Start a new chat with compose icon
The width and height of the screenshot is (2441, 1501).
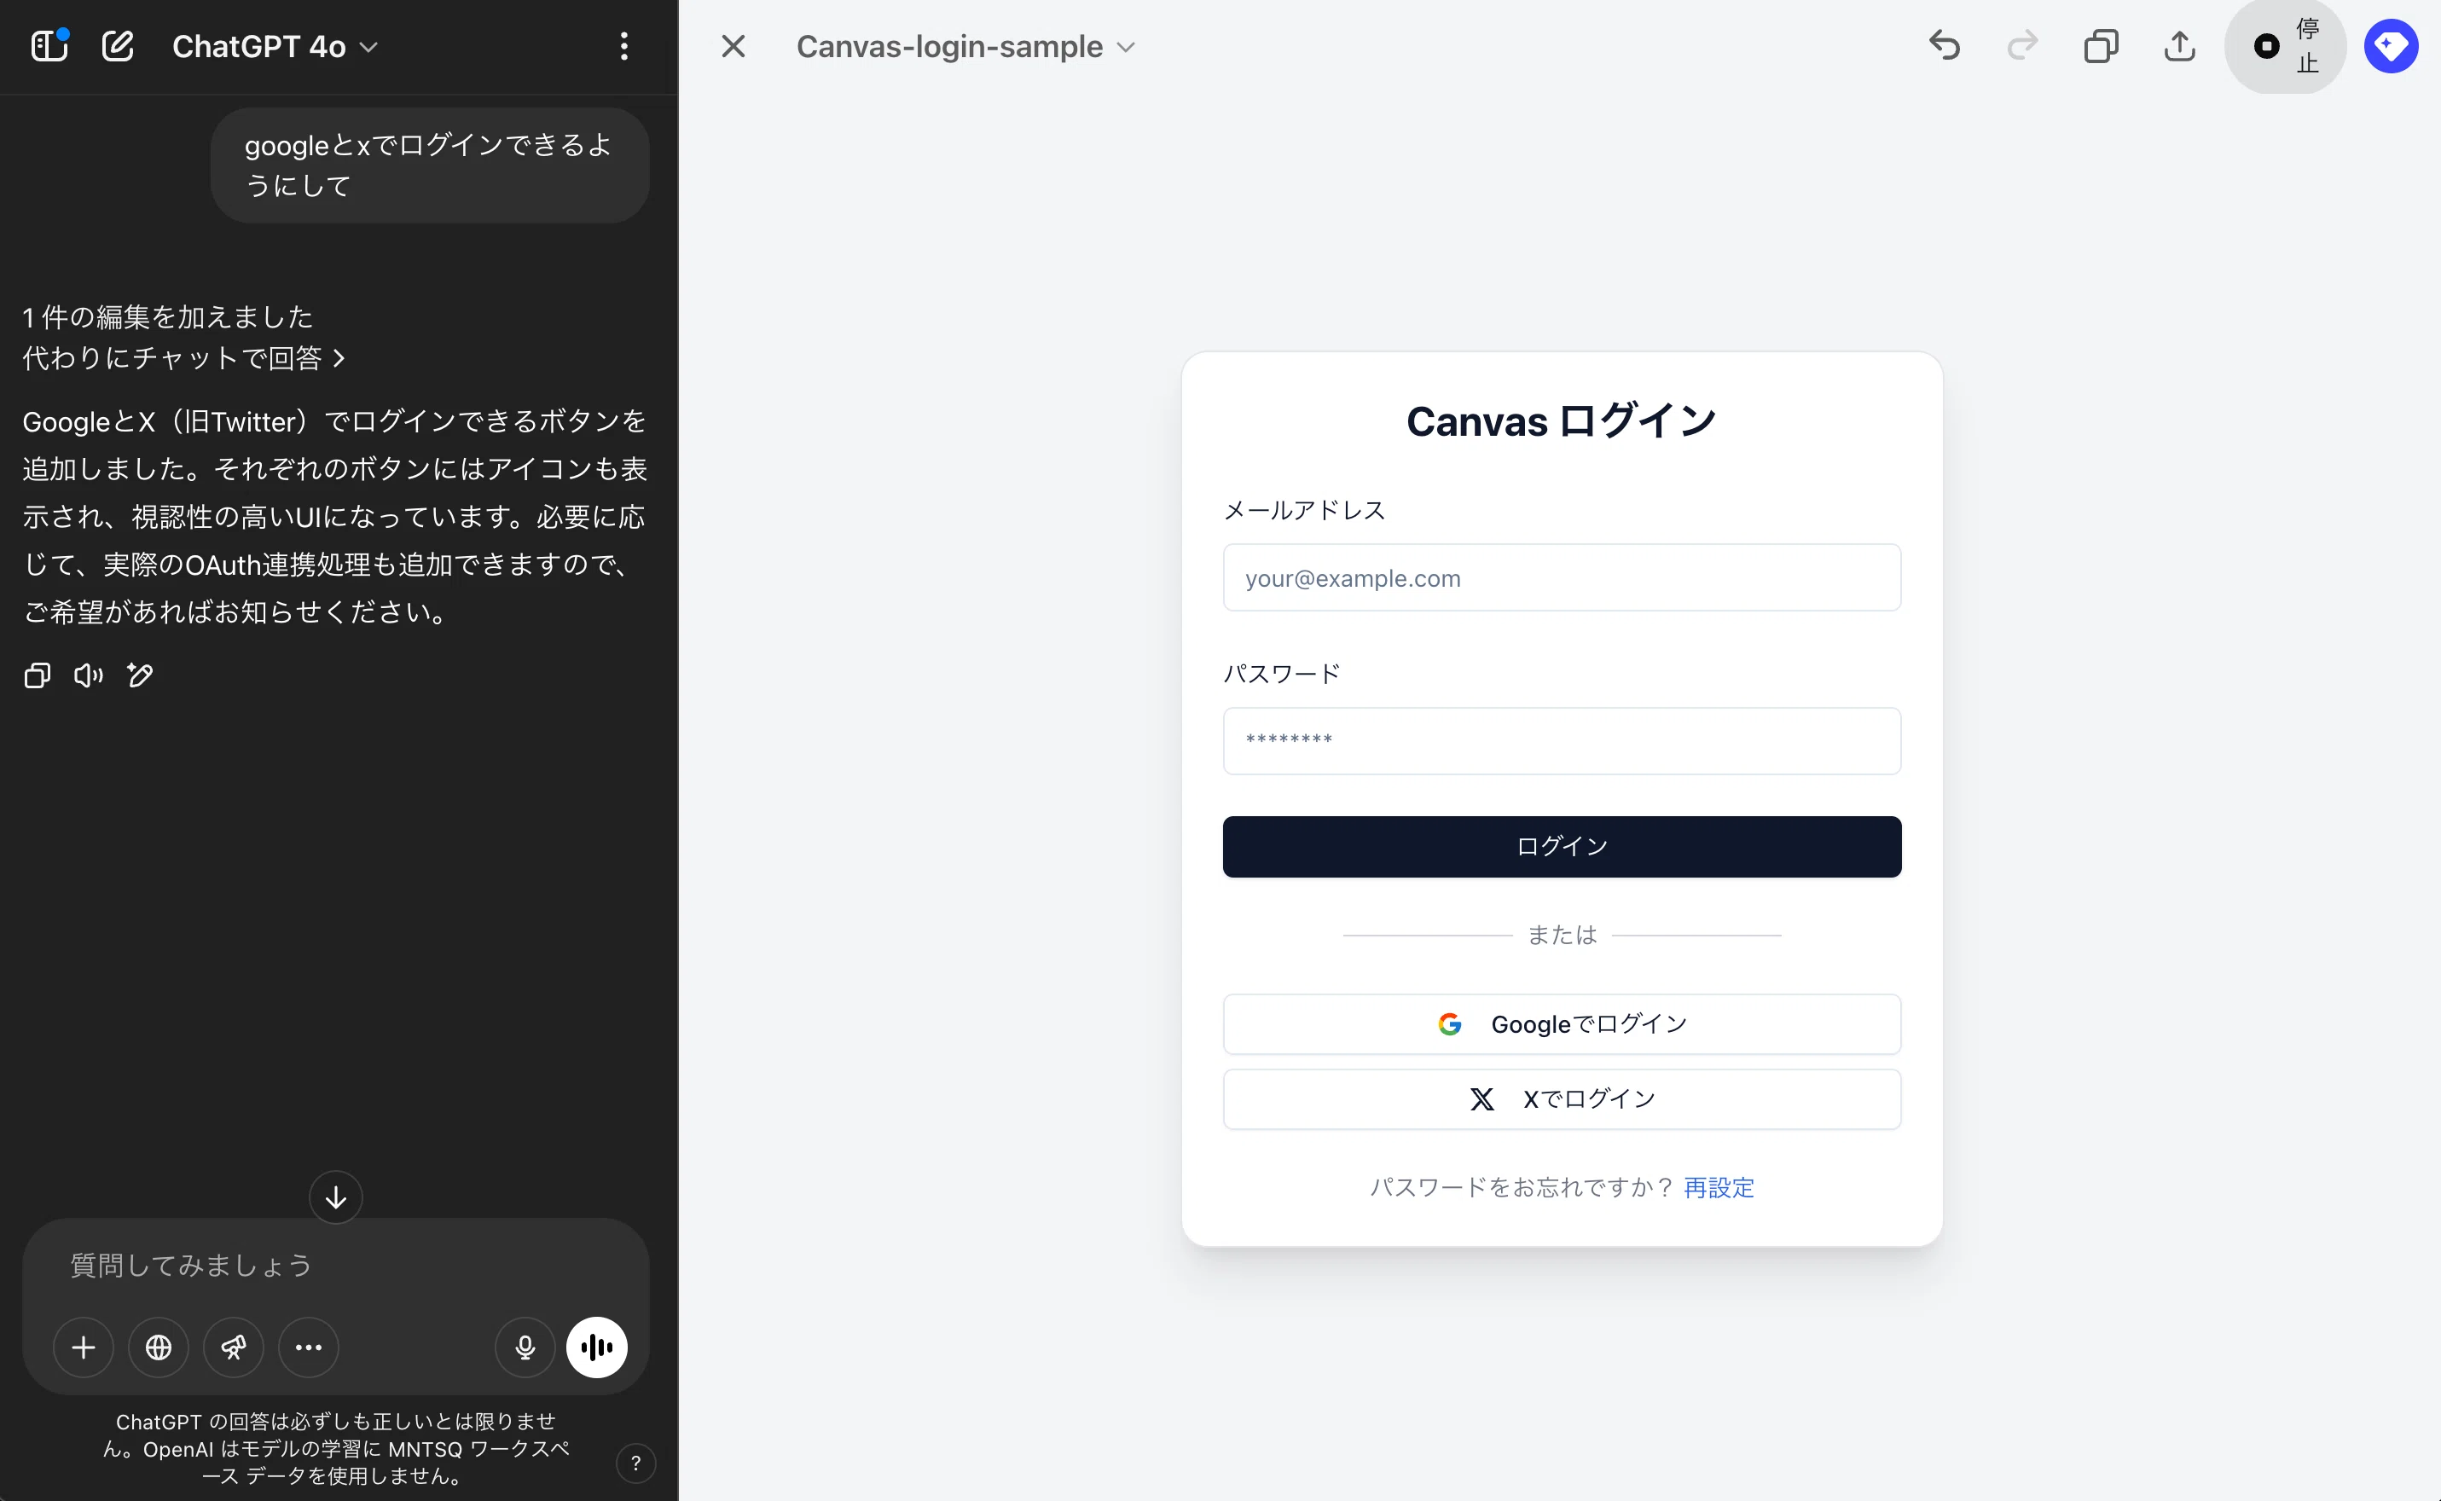pos(119,46)
